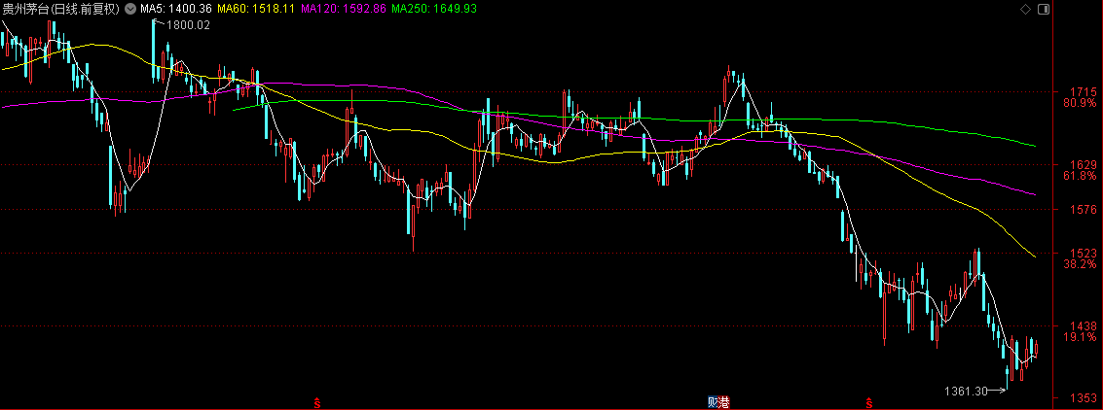Click the 贵州茅台(日线.前复权) chart title
This screenshot has height=410, width=1103.
click(62, 9)
